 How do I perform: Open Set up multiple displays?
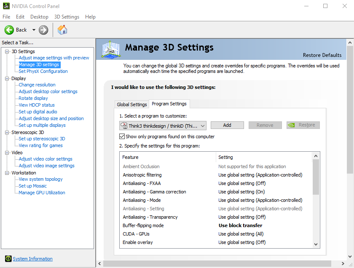point(42,125)
